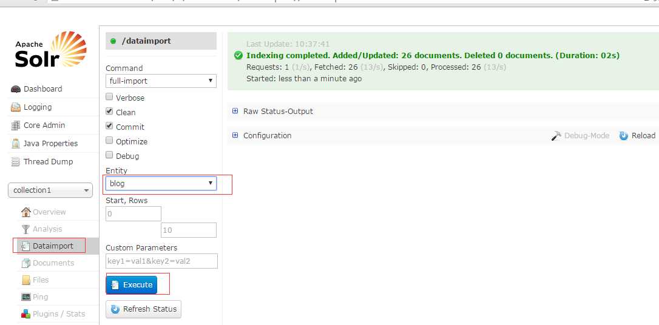Uncheck the Commit checkbox
Viewport: 659px width, 325px height.
(109, 126)
